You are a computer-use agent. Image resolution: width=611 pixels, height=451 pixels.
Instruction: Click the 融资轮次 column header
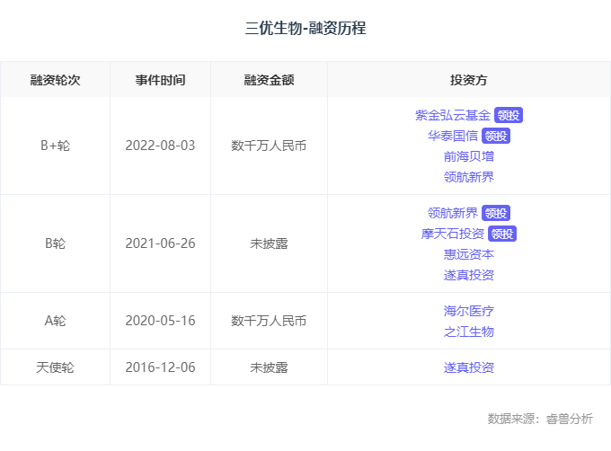pos(56,80)
